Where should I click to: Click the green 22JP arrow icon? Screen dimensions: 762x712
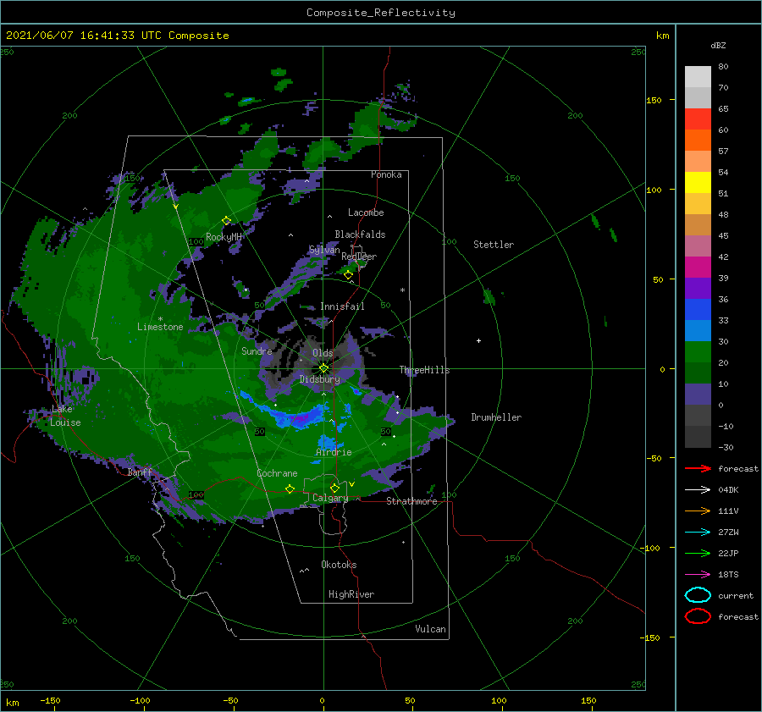(x=698, y=553)
